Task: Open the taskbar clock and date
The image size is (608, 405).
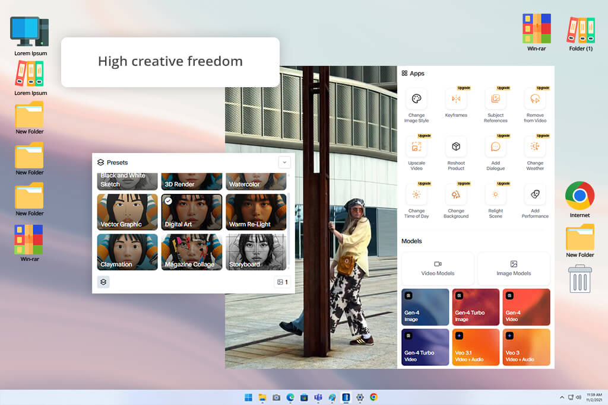Action: (x=594, y=397)
